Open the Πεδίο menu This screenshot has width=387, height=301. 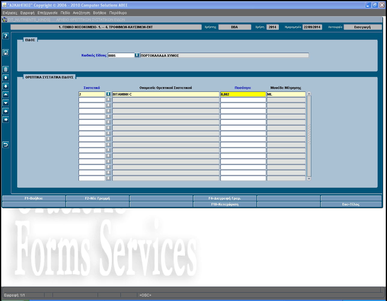tap(65, 13)
